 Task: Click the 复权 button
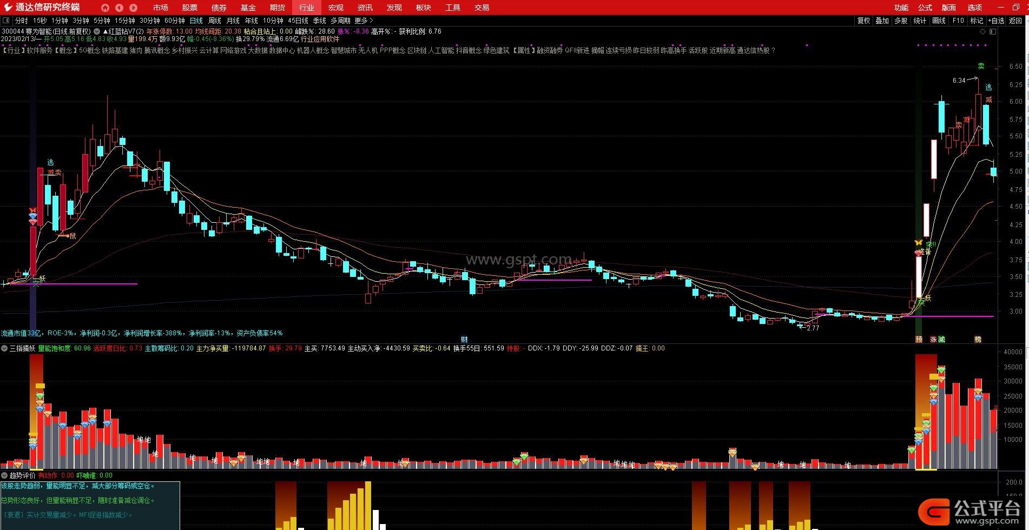(864, 21)
